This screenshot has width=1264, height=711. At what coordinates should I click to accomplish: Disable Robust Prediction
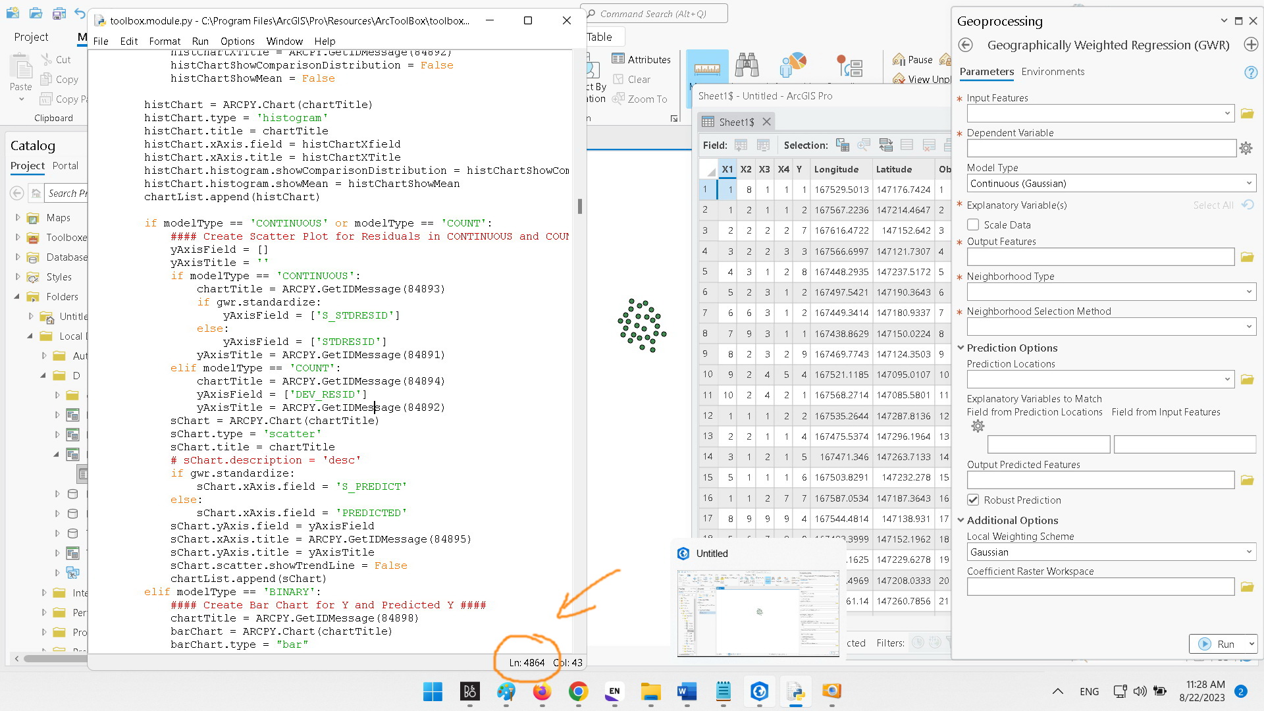click(973, 500)
